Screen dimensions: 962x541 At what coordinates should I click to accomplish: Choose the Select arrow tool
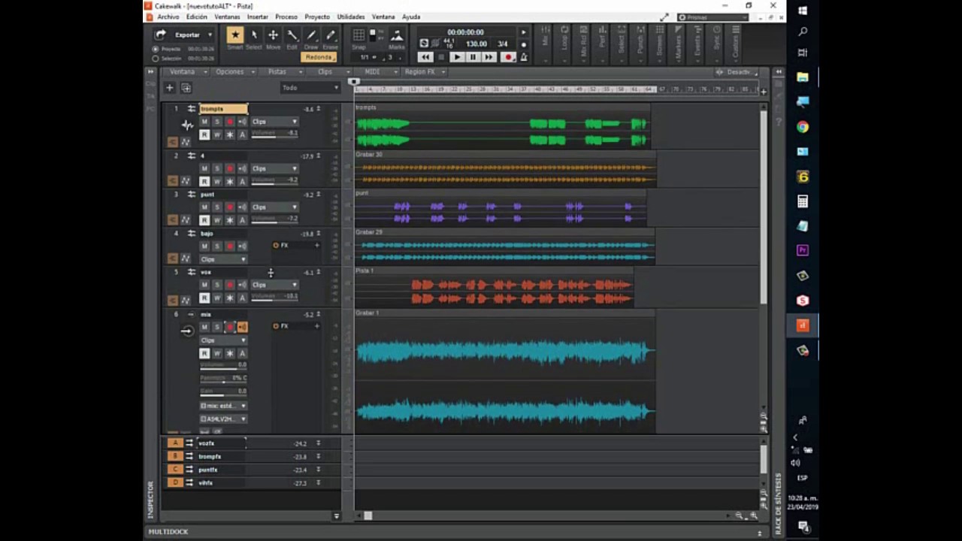254,35
